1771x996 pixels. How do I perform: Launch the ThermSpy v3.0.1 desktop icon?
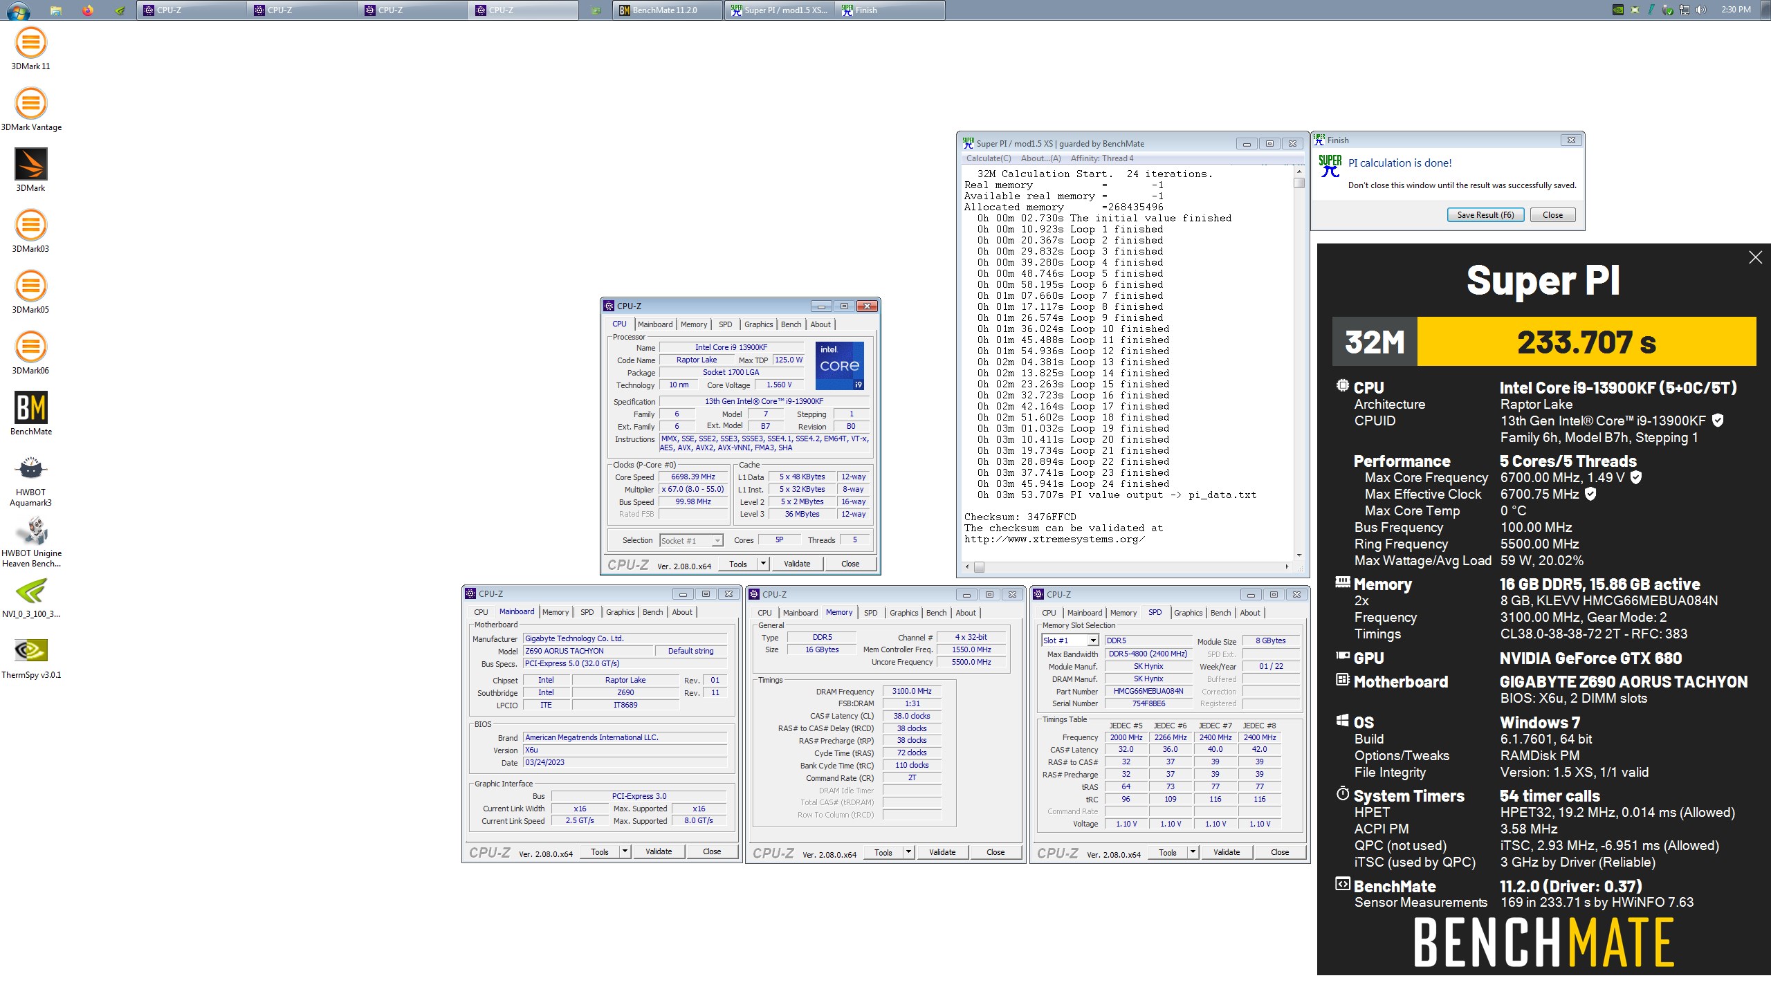tap(31, 659)
